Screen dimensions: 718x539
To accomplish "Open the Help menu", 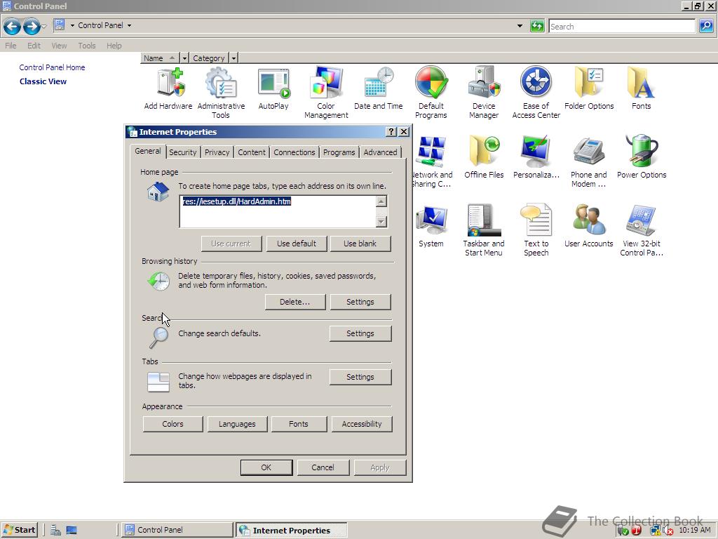I will click(114, 46).
